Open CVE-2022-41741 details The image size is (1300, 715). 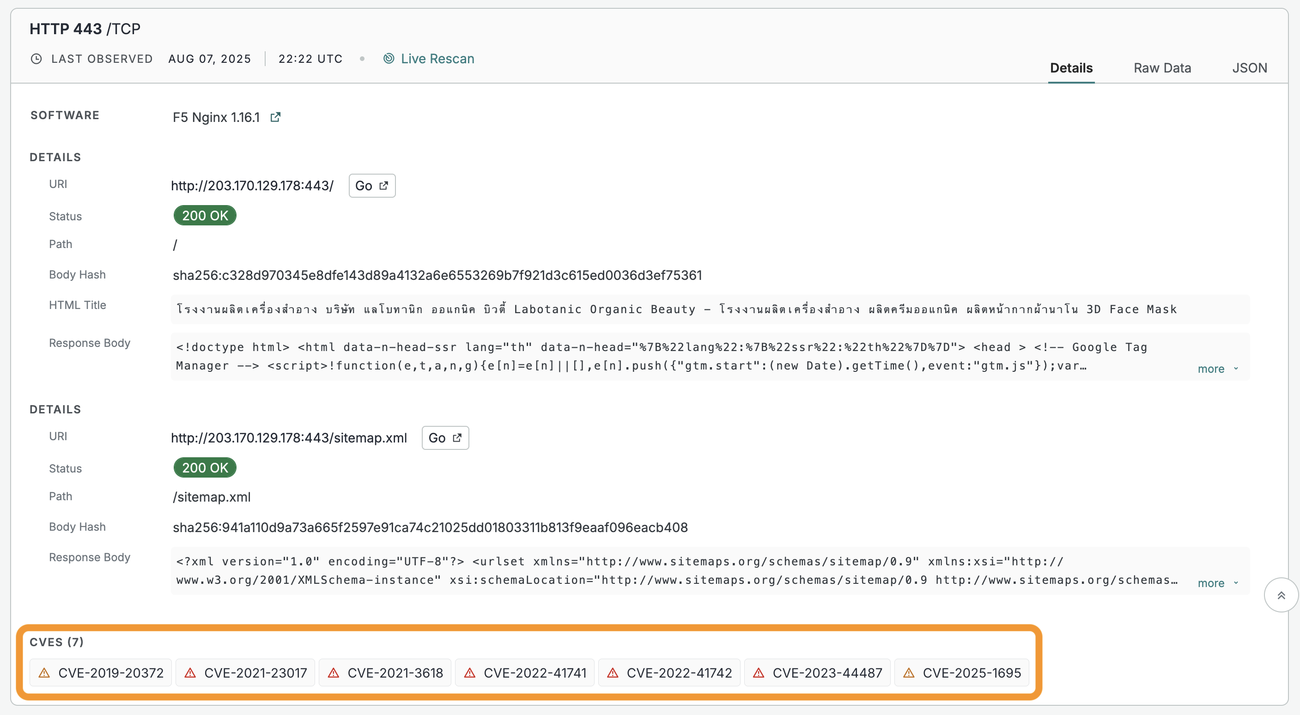(524, 672)
